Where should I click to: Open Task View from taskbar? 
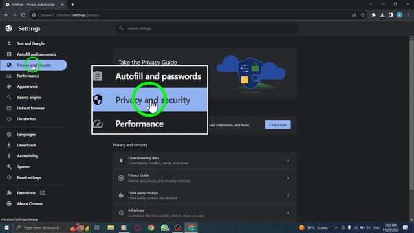[x=97, y=227]
